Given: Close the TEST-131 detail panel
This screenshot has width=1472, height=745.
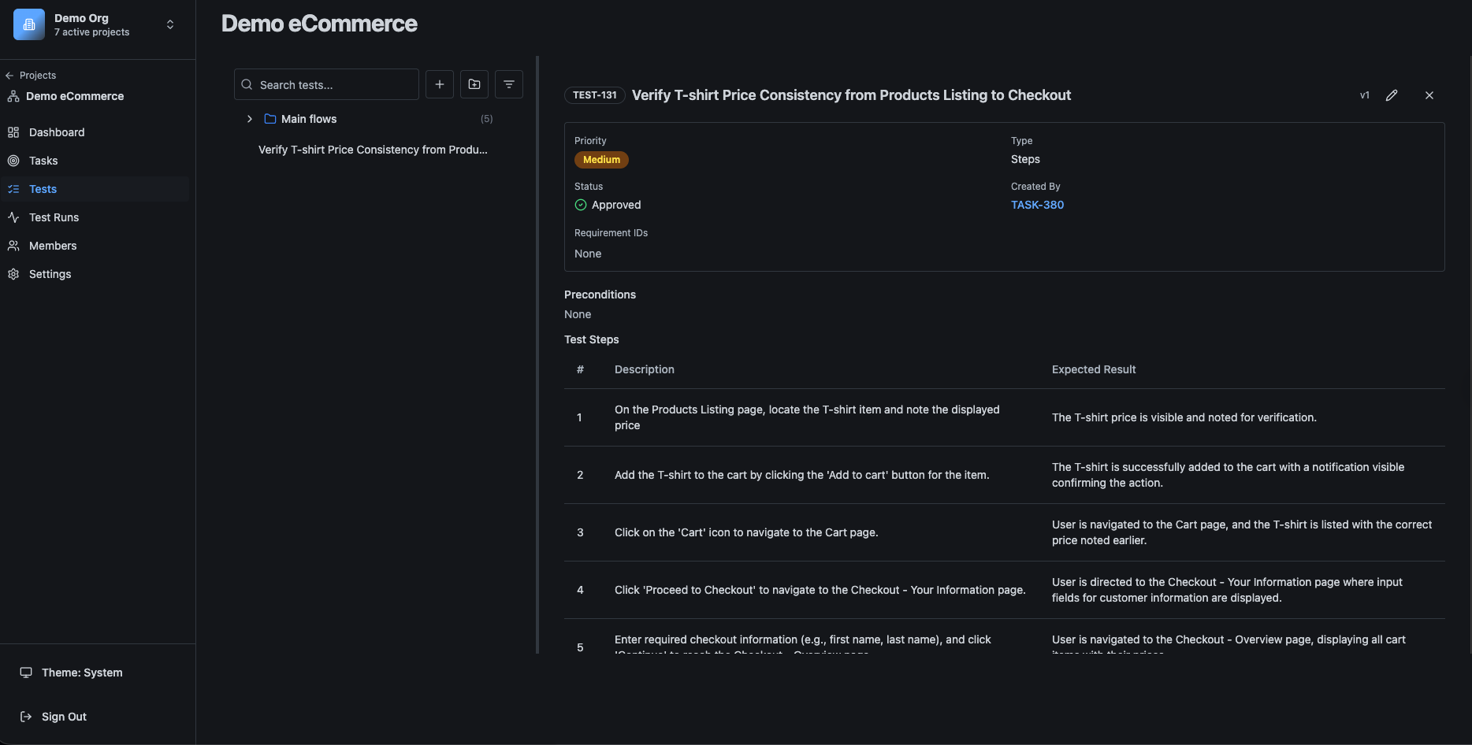Looking at the screenshot, I should [x=1429, y=95].
